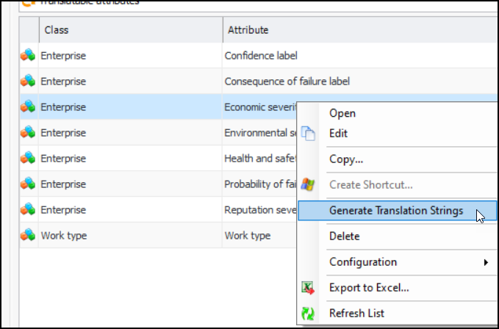Viewport: 499px width, 329px height.
Task: Click the Work type row icon
Action: [x=28, y=235]
